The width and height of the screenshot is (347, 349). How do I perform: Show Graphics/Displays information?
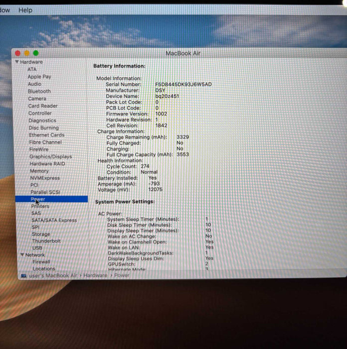(x=51, y=157)
